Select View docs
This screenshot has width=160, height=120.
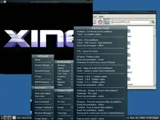point(43,96)
